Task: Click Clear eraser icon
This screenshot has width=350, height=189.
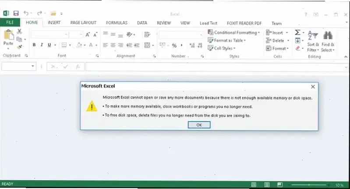Action: 297,48
